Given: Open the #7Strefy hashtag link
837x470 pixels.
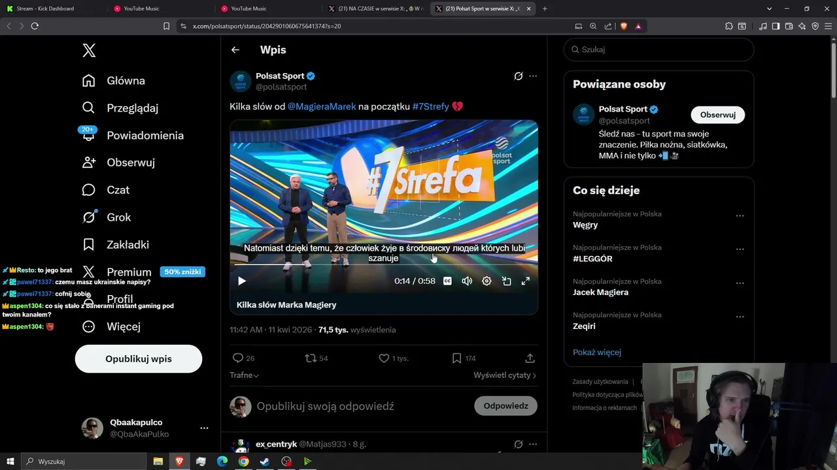Looking at the screenshot, I should coord(430,106).
